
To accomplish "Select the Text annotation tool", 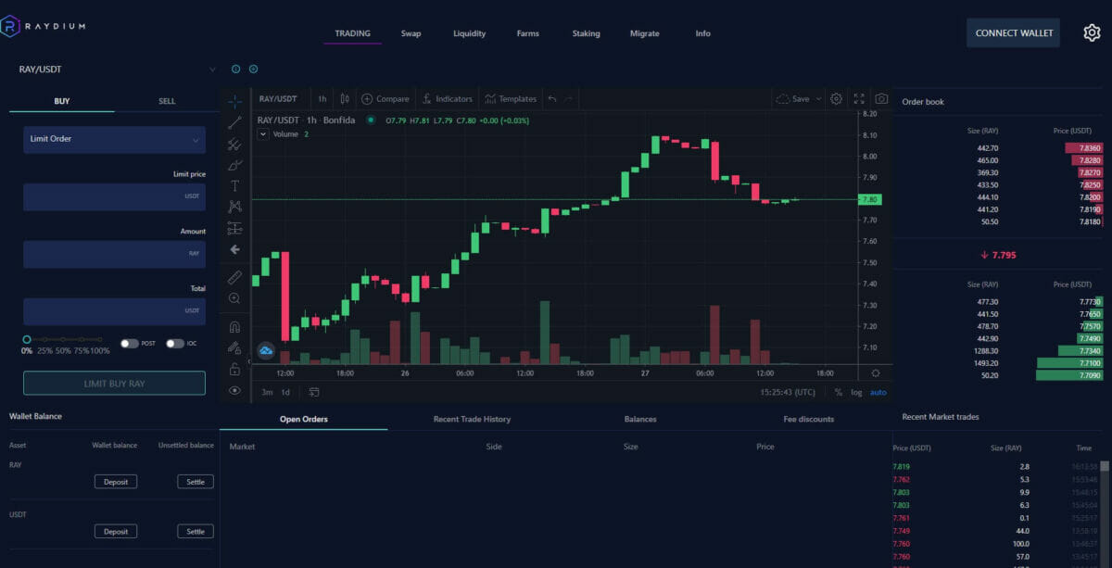I will click(235, 184).
